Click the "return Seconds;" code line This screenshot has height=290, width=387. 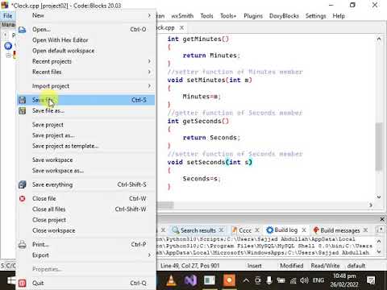click(x=211, y=138)
